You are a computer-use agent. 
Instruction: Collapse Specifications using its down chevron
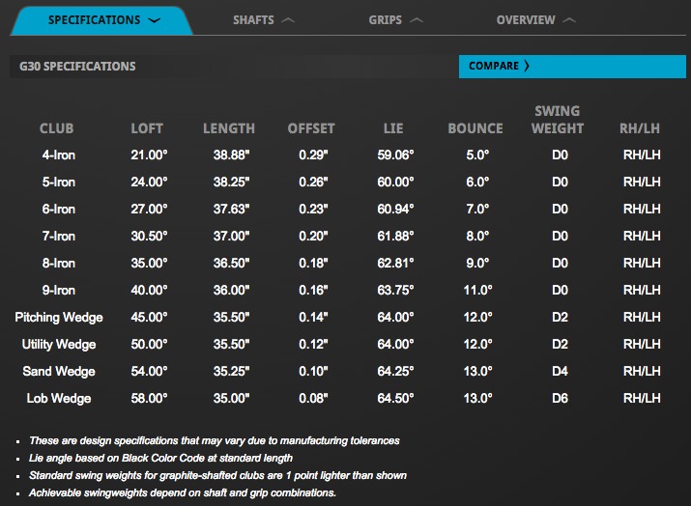[155, 20]
